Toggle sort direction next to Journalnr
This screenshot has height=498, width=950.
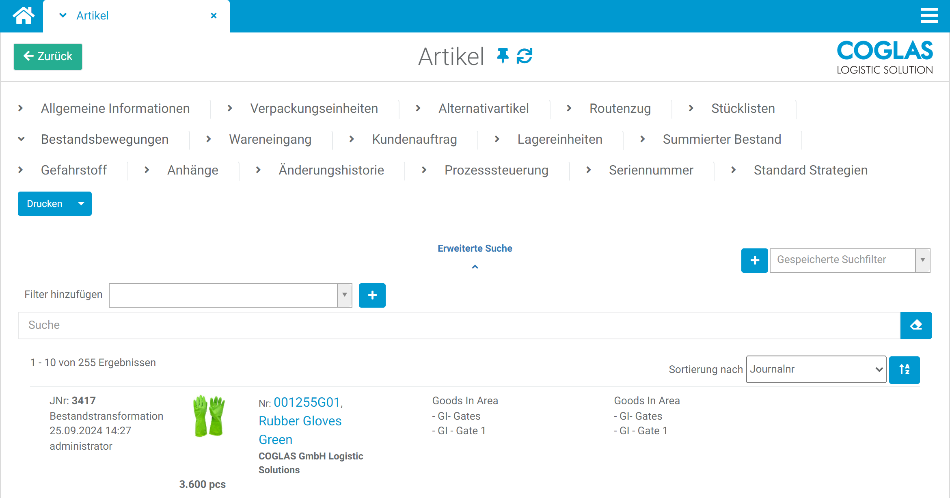tap(905, 369)
